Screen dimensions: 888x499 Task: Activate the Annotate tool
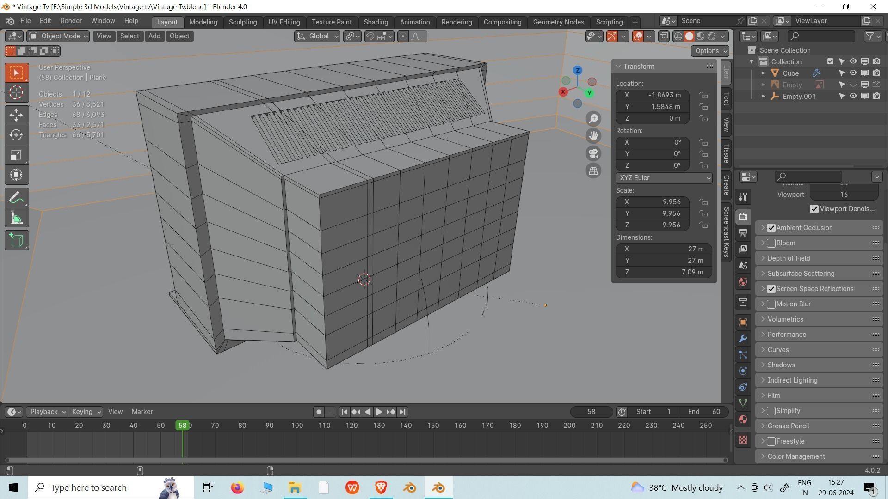click(16, 198)
